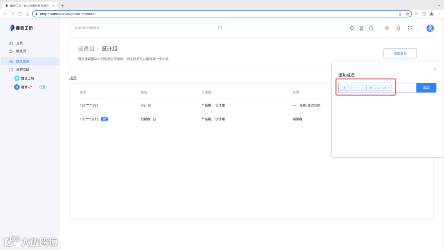Click the address bar URL moyin.com
This screenshot has height=250, width=444.
click(68, 14)
